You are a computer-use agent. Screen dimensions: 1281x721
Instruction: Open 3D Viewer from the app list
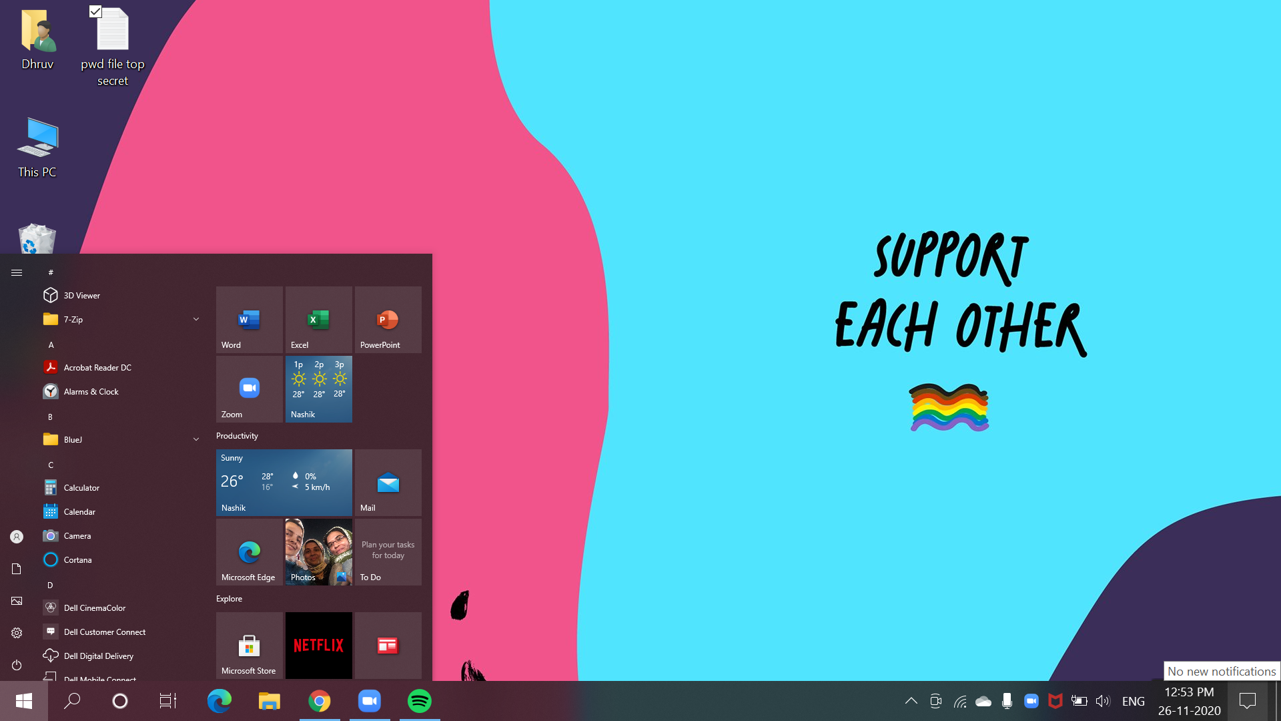click(121, 295)
